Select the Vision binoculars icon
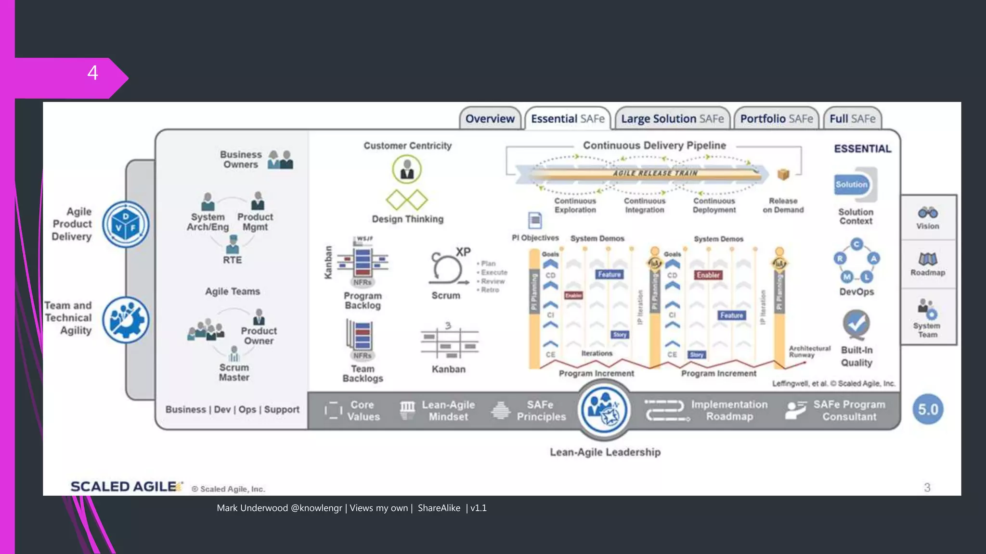Image resolution: width=986 pixels, height=554 pixels. pos(927,213)
